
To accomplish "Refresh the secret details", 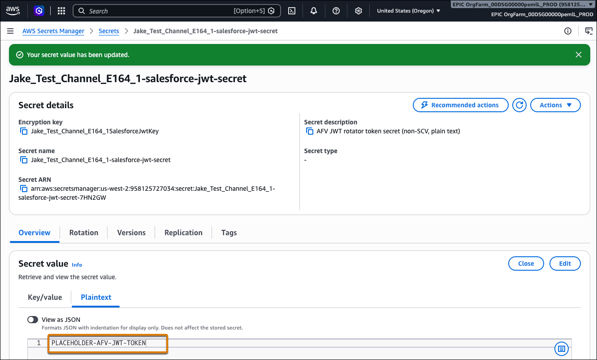I will pos(519,105).
